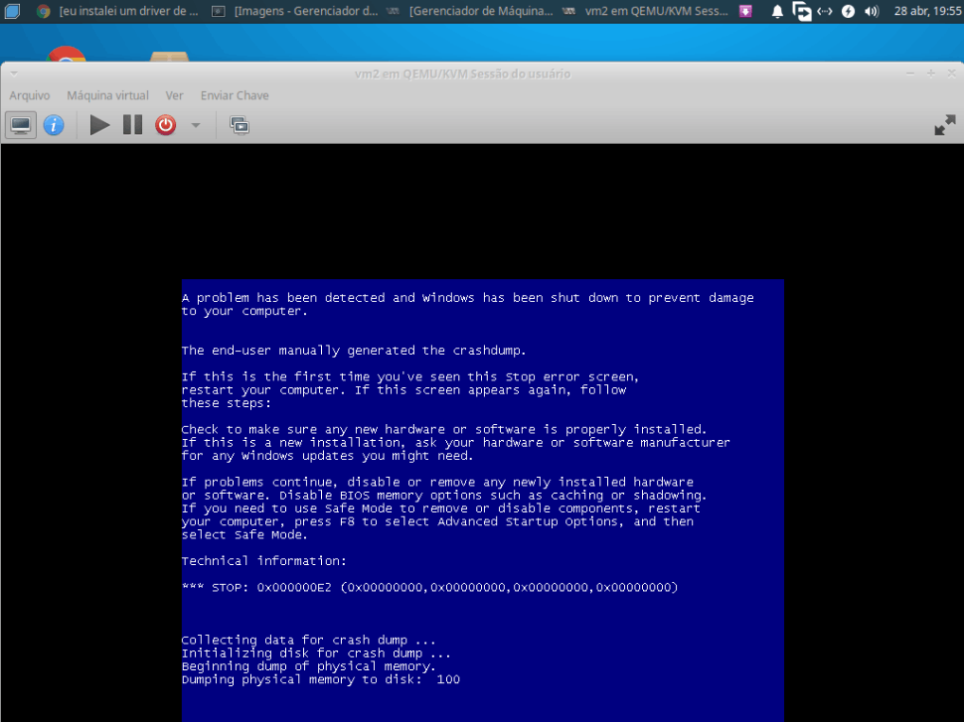Open the notifications bell icon

point(777,11)
